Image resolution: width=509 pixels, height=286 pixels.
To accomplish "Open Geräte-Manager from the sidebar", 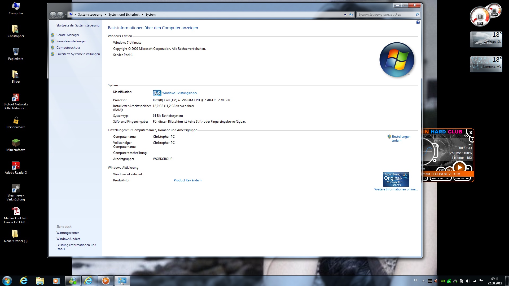I will 68,35.
